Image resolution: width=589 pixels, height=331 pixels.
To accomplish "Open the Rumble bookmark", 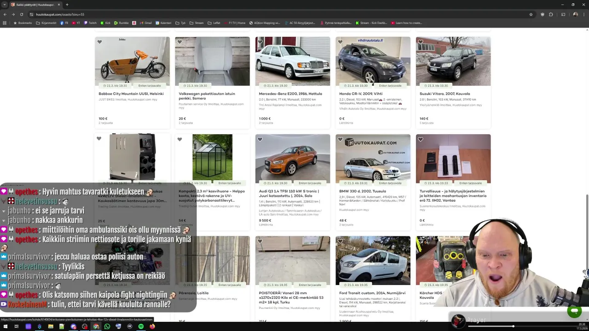I will pyautogui.click(x=121, y=23).
